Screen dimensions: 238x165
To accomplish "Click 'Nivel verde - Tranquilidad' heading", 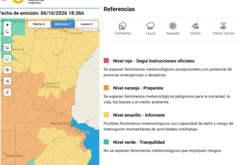I will tap(139, 142).
